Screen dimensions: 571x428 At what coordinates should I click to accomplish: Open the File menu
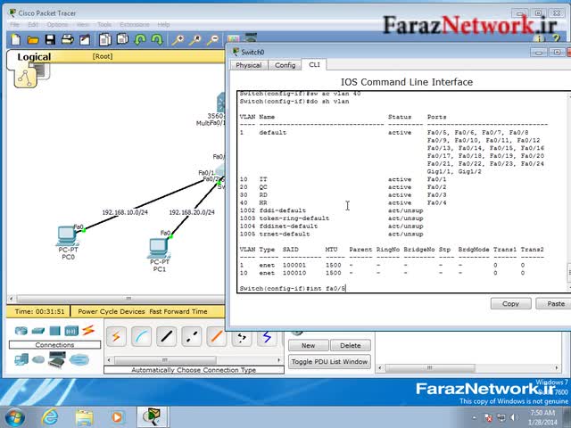coord(14,24)
